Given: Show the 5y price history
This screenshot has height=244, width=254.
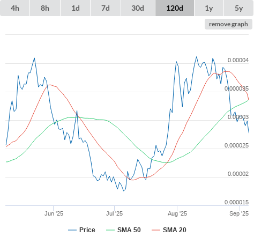Looking at the screenshot, I should click(x=238, y=8).
